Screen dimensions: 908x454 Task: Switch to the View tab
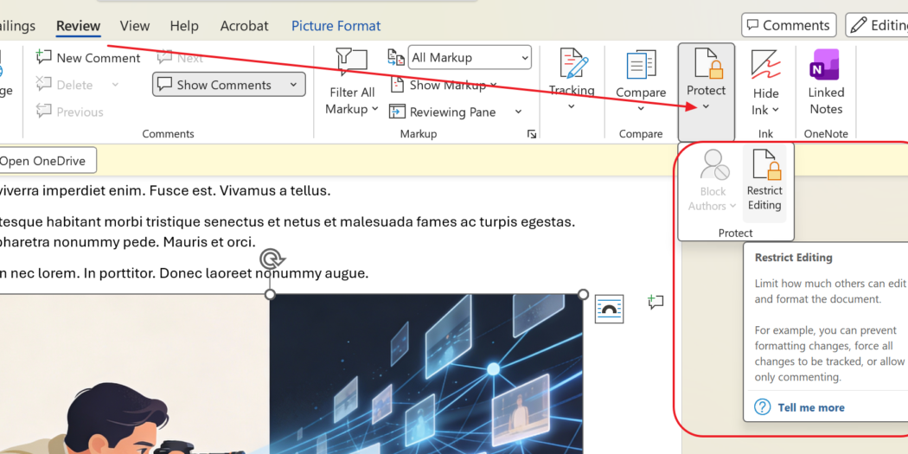pyautogui.click(x=134, y=26)
